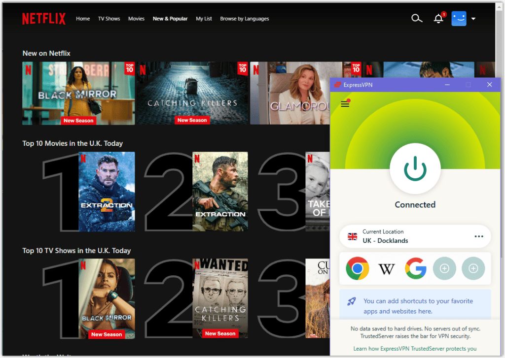Image resolution: width=505 pixels, height=358 pixels.
Task: Click the second add-shortcut plus icon
Action: 473,268
